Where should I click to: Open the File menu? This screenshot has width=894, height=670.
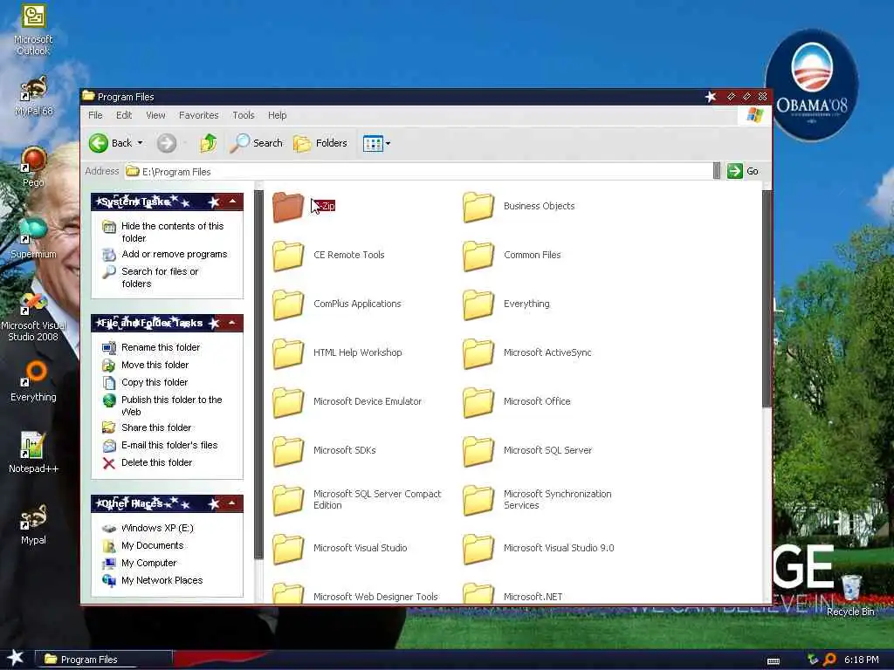pyautogui.click(x=95, y=115)
